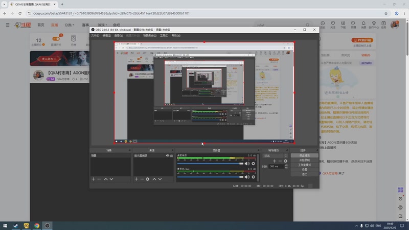The image size is (409, 230).
Task: Move the scene down in Scenes panel
Action: [111, 179]
